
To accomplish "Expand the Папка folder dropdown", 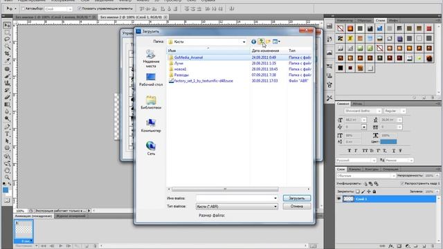I will [244, 41].
